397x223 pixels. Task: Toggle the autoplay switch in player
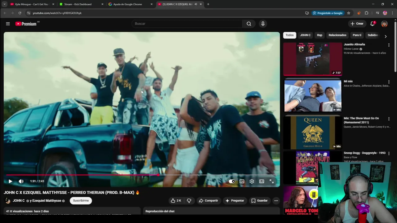232,181
